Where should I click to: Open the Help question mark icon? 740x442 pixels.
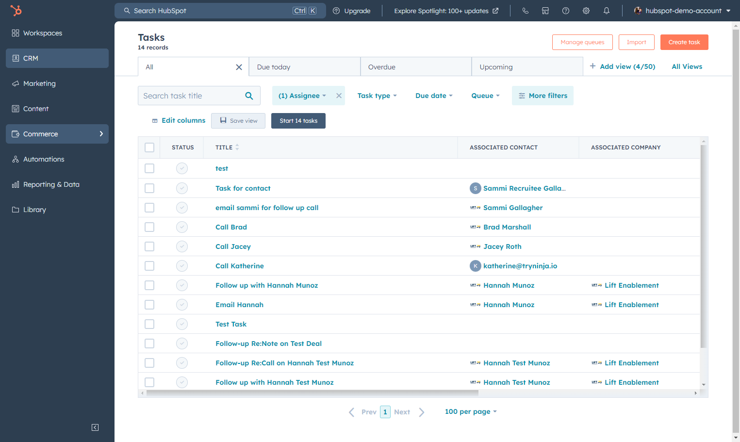[x=566, y=11]
